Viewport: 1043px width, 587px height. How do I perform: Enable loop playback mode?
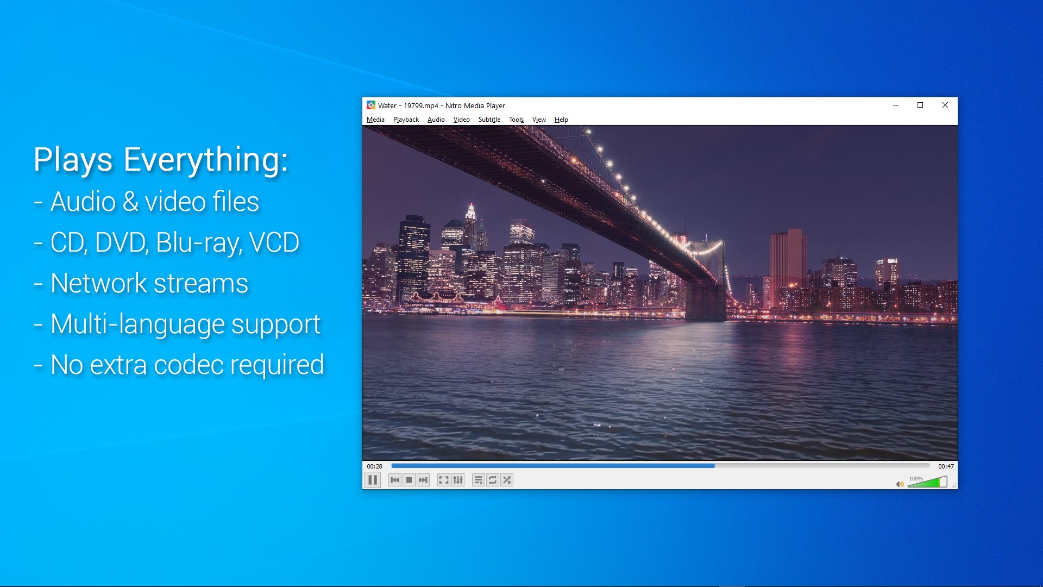pos(493,480)
